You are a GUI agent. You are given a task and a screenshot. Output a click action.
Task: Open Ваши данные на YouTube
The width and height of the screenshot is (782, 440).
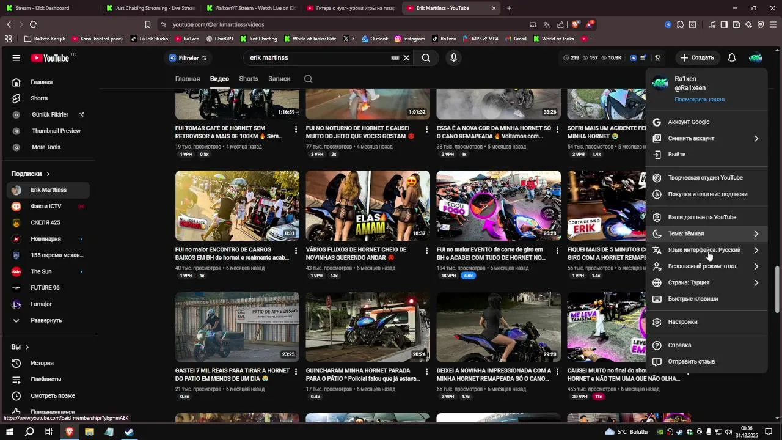(706, 218)
